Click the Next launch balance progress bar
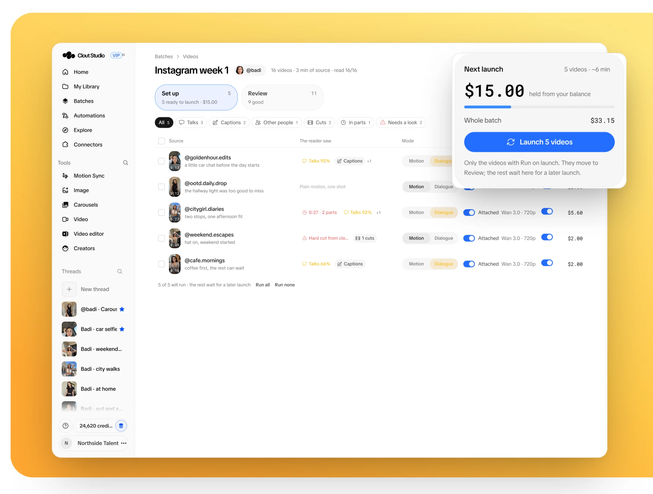653x494 pixels. (539, 107)
